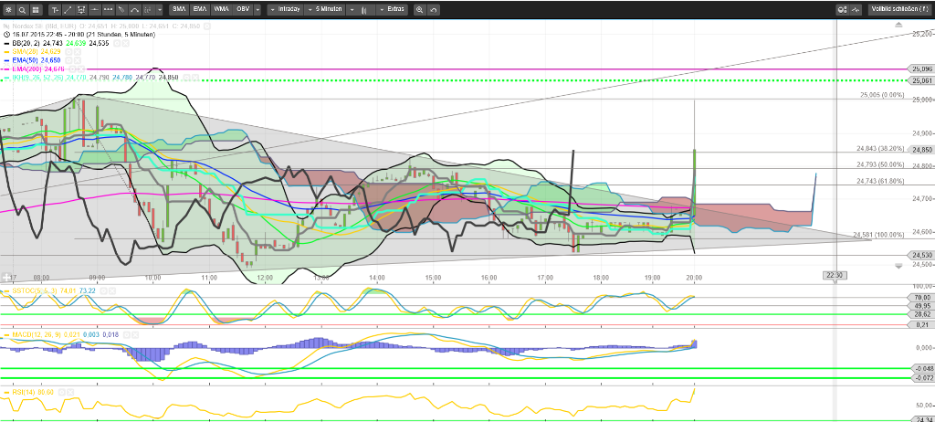This screenshot has width=935, height=422.
Task: Expand more drawing tools dropdown
Action: click(x=160, y=9)
